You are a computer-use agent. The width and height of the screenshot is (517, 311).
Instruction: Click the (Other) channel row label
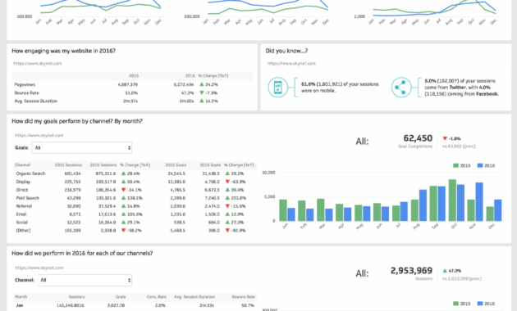(23, 231)
